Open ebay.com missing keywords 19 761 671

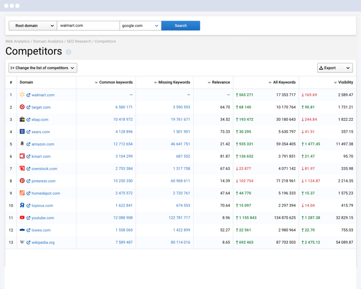(180, 120)
